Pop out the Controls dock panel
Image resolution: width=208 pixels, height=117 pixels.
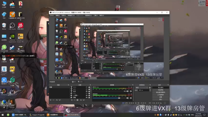click(168, 85)
